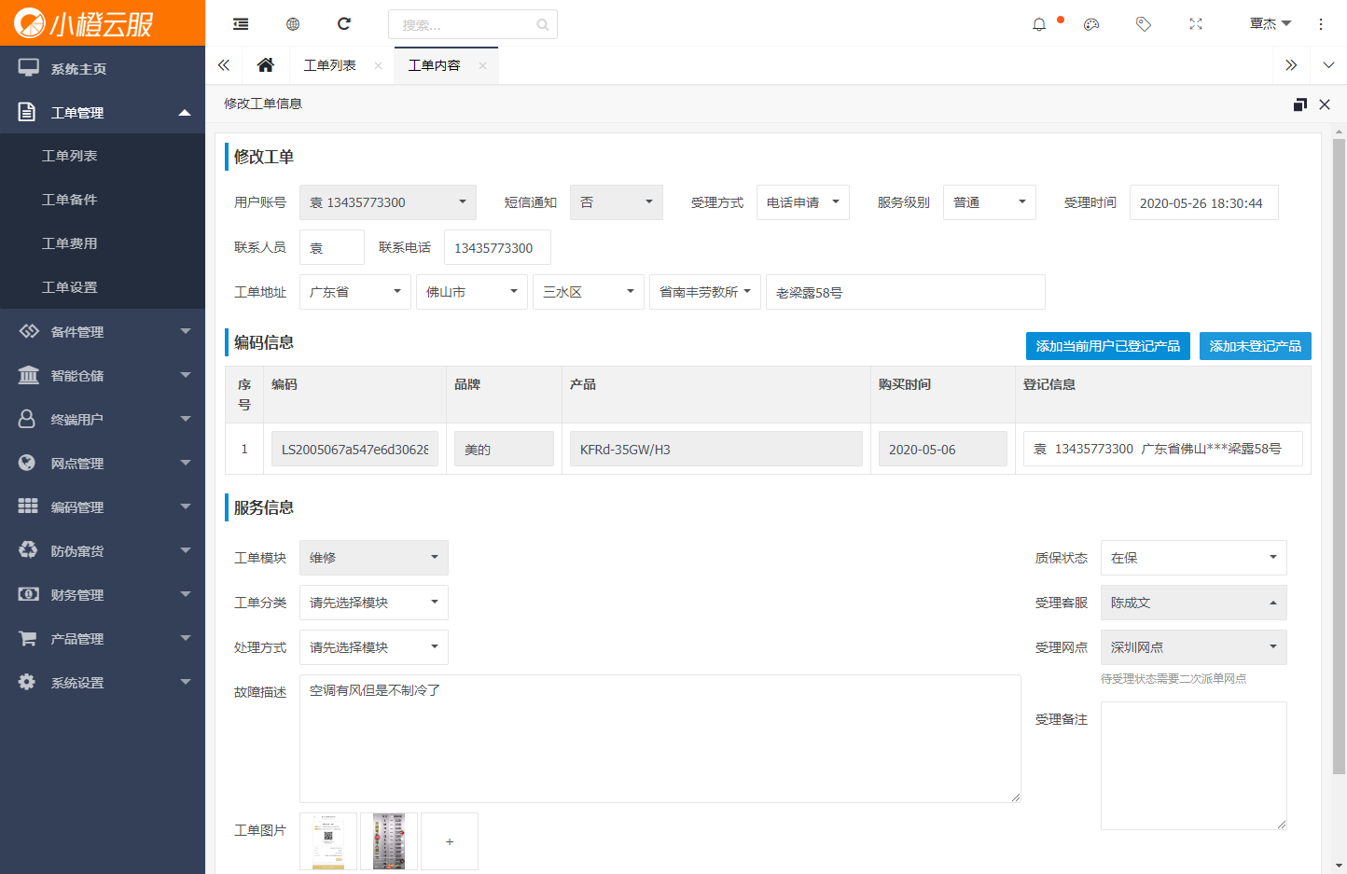
Task: Click the 备件管理 icon
Action: pos(29,331)
